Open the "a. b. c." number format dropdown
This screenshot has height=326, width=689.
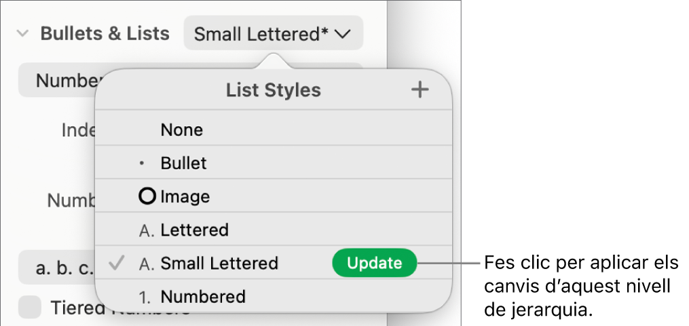pos(56,268)
